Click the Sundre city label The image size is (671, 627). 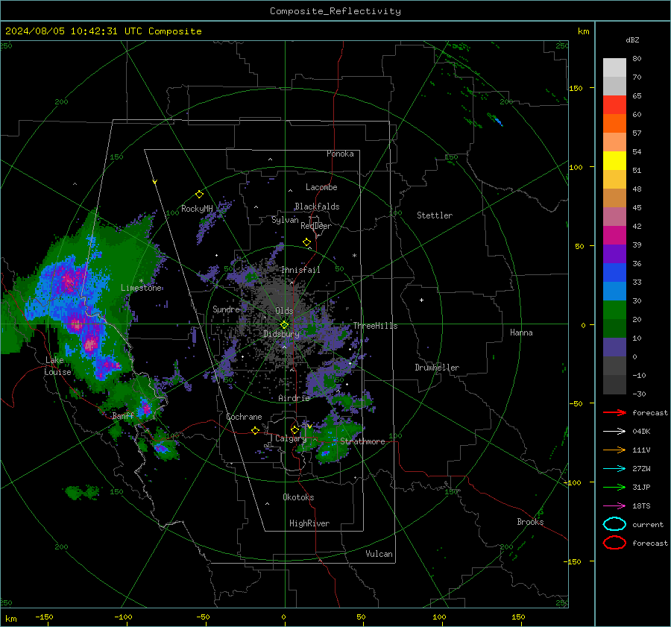click(x=226, y=309)
